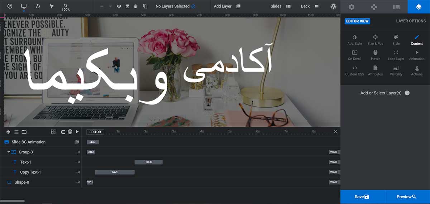Open the Style palette option
The height and width of the screenshot is (204, 430).
(x=396, y=40)
